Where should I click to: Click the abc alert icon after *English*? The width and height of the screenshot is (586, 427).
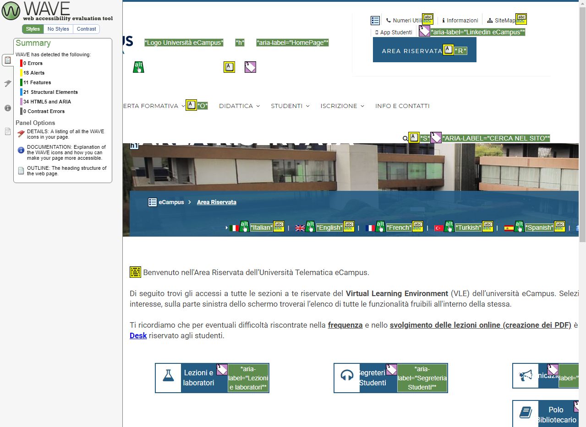(349, 227)
